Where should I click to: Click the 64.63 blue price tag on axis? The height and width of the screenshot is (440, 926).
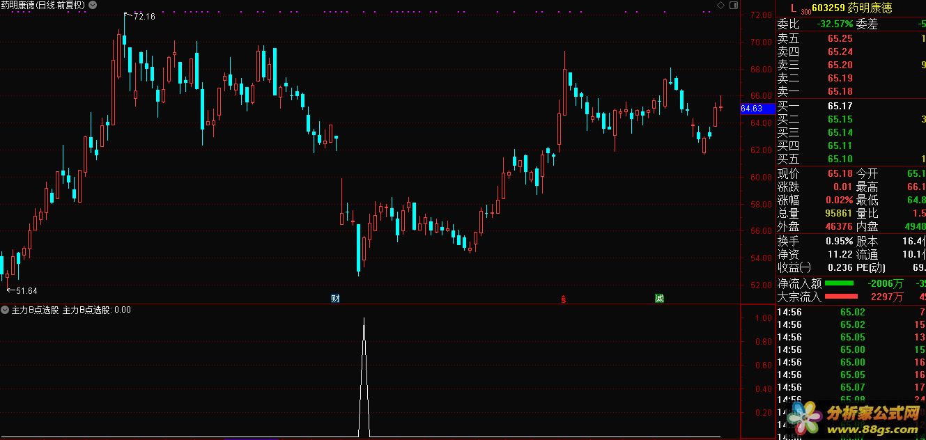click(757, 109)
